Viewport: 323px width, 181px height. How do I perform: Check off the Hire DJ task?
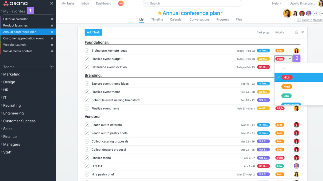(87, 166)
